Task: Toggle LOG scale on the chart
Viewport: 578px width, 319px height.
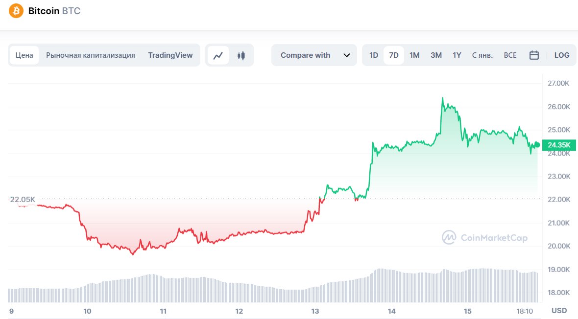Action: (562, 55)
